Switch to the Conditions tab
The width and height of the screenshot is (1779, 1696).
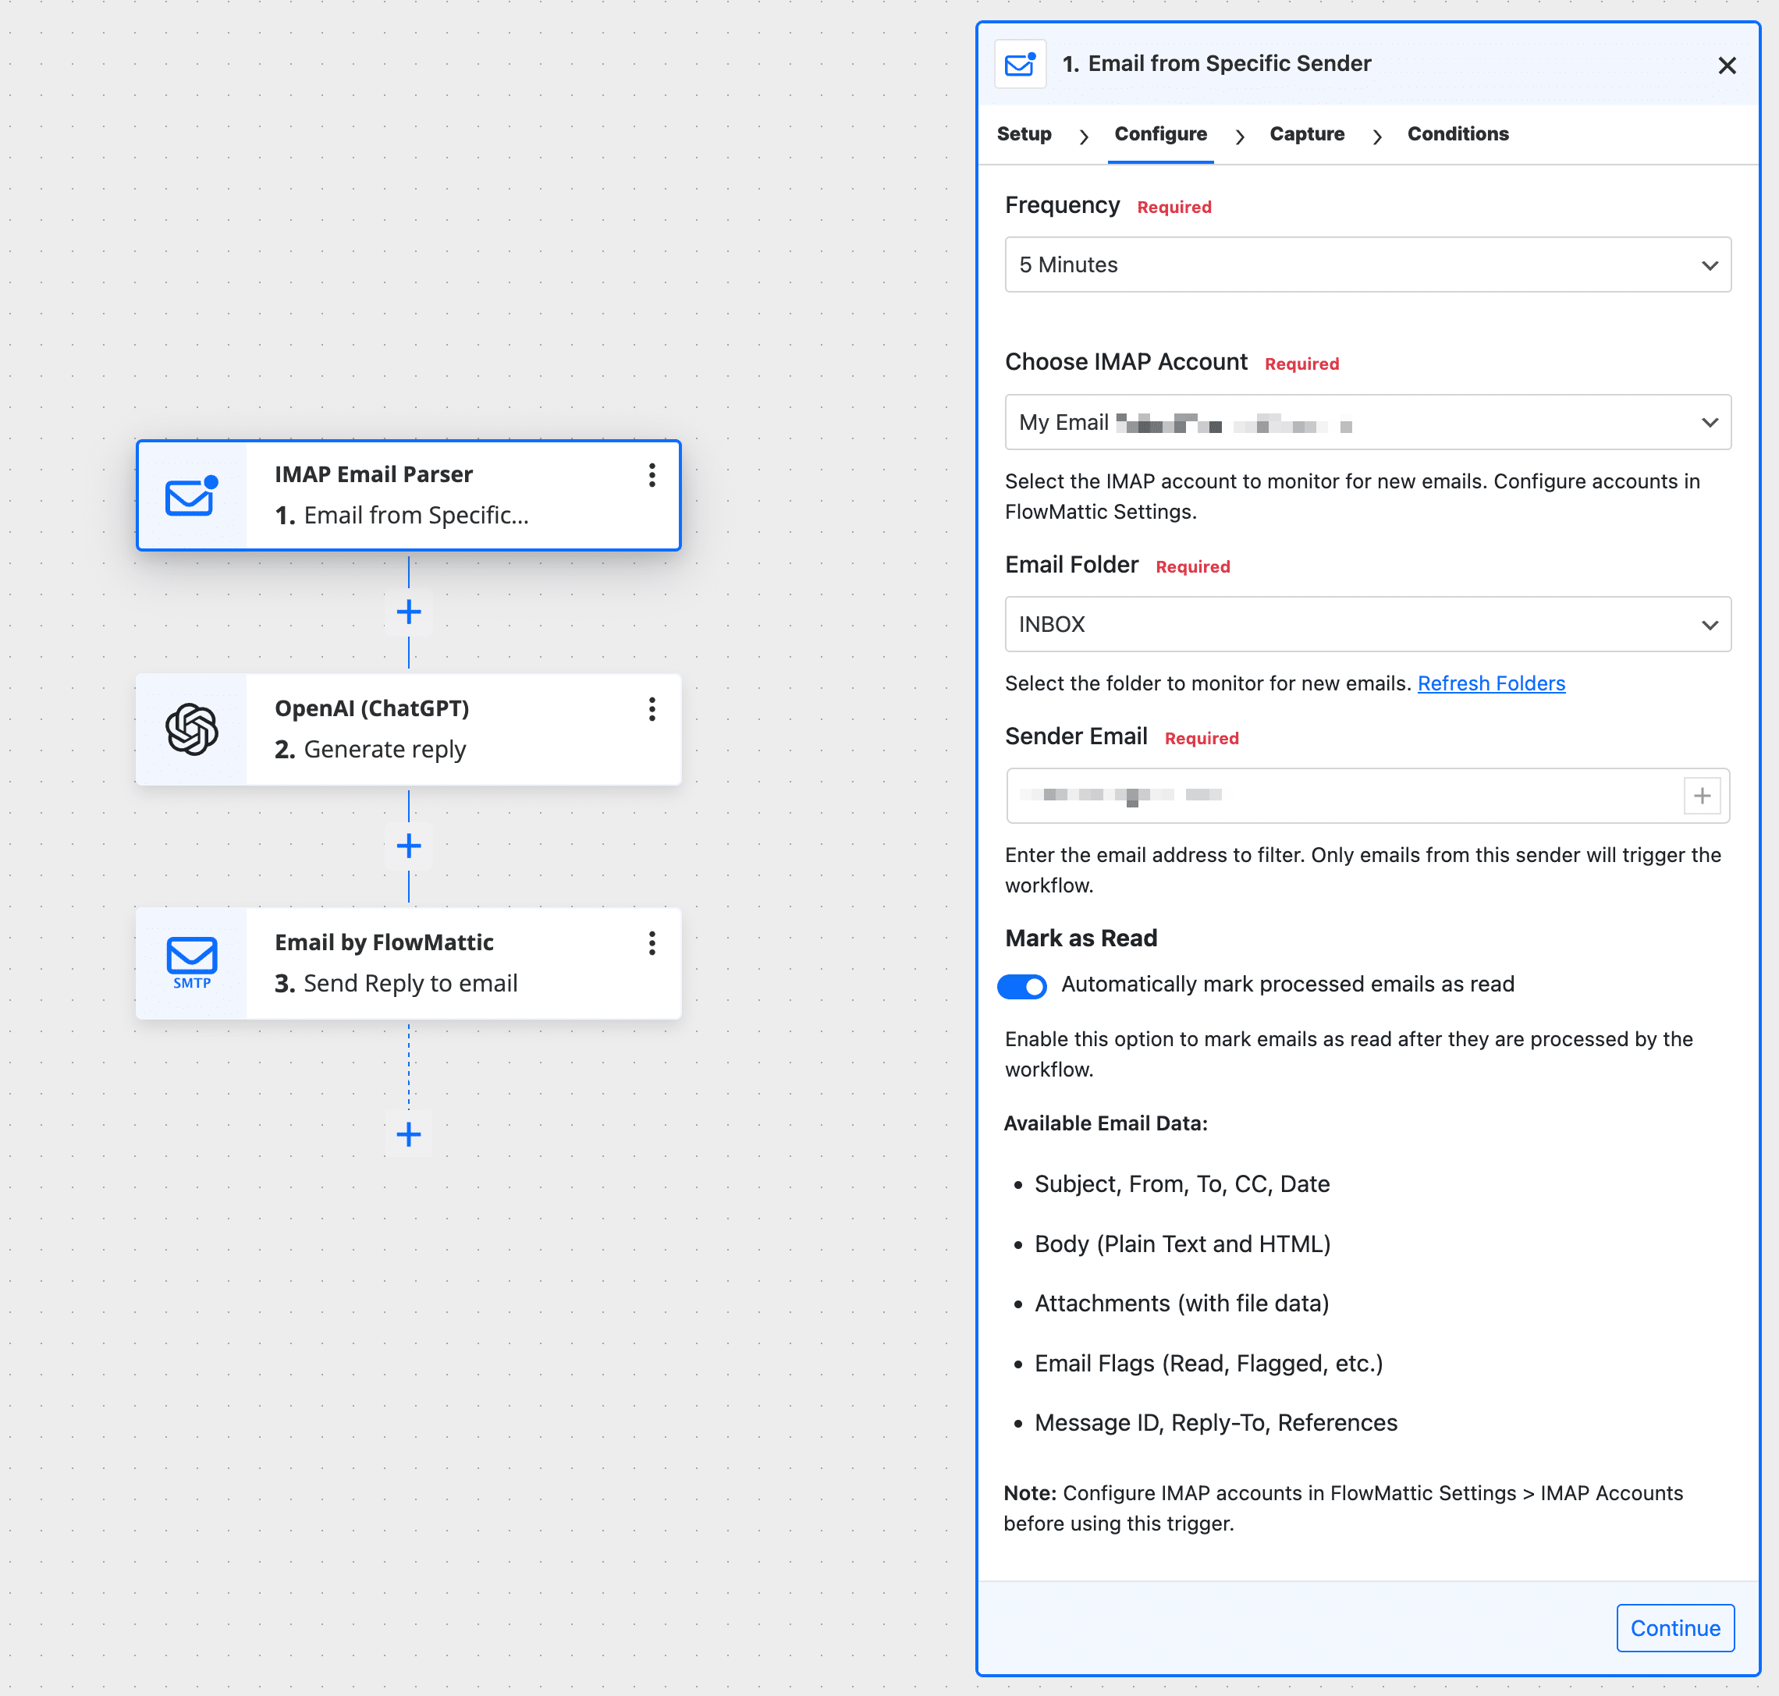tap(1457, 134)
